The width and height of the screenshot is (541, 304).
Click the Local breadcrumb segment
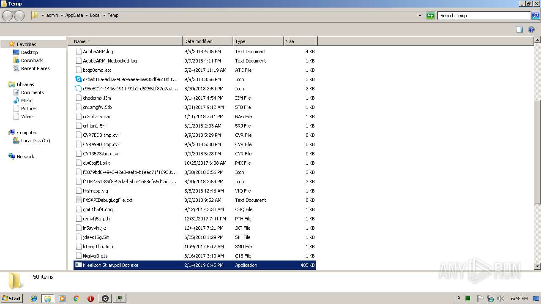tap(95, 15)
